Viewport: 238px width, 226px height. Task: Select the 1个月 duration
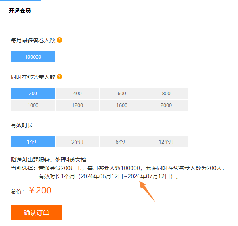[33, 142]
